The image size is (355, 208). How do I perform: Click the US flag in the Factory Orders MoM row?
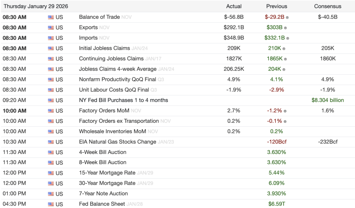click(x=51, y=111)
